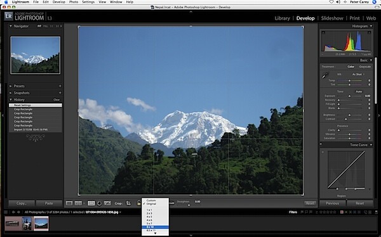Viewport: 381px width, 237px height.
Task: Collapse the Tone Curve panel
Action: tap(371, 145)
